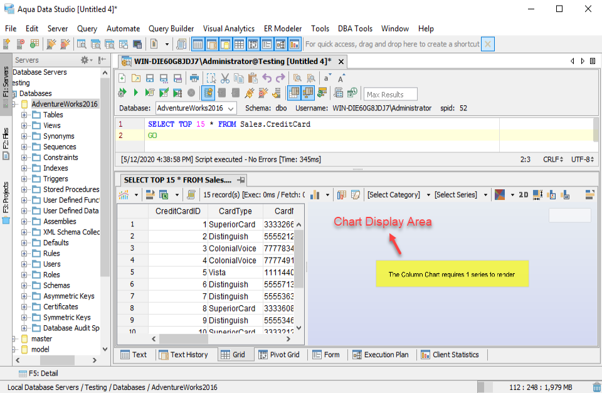Click the Redo arrow icon
This screenshot has height=393, width=602.
280,78
